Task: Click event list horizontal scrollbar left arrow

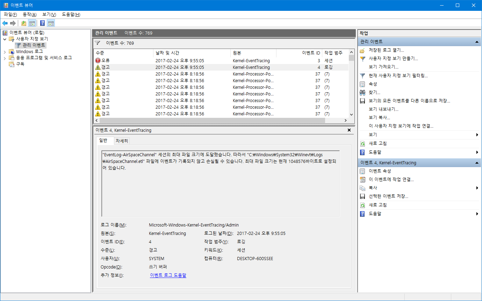Action: [x=97, y=121]
